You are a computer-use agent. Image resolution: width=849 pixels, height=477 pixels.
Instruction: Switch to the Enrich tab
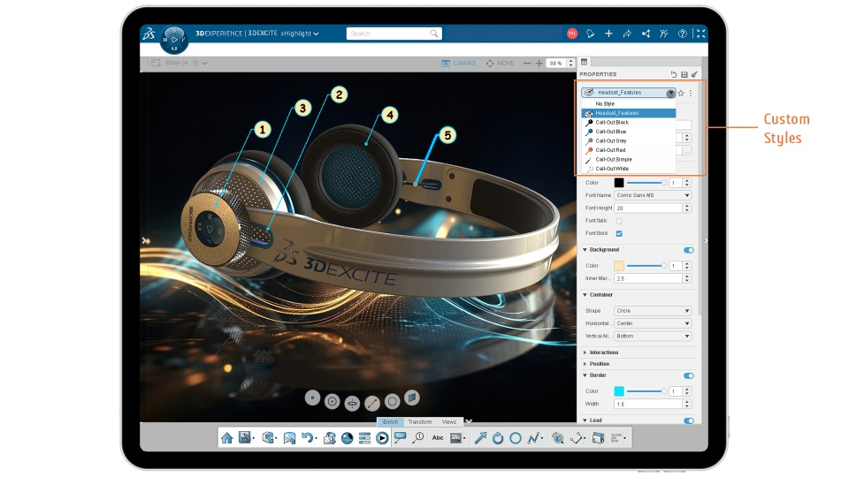tap(390, 422)
